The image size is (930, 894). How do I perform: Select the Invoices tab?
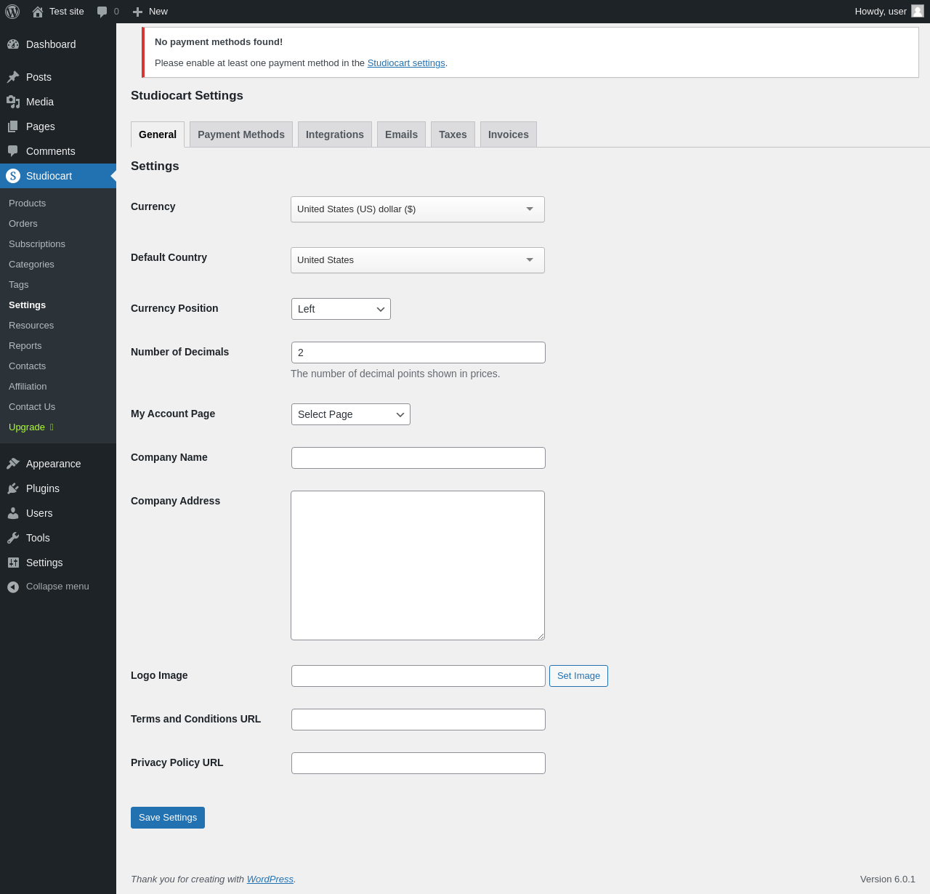pyautogui.click(x=509, y=134)
